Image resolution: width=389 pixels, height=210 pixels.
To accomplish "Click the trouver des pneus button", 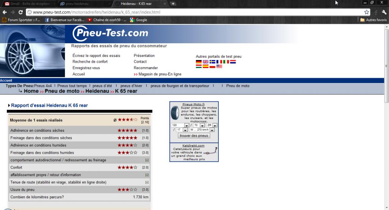I will pyautogui.click(x=194, y=136).
